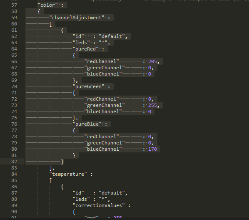249x220 pixels.
Task: Click line number 85 in the gutter
Action: [14, 180]
